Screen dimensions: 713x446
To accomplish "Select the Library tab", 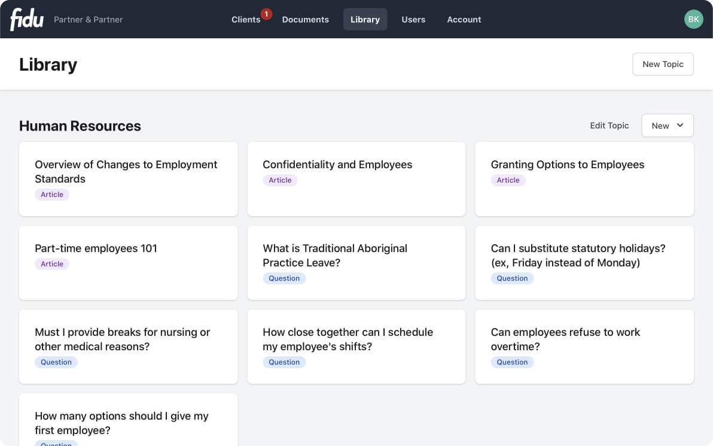I will [x=365, y=19].
